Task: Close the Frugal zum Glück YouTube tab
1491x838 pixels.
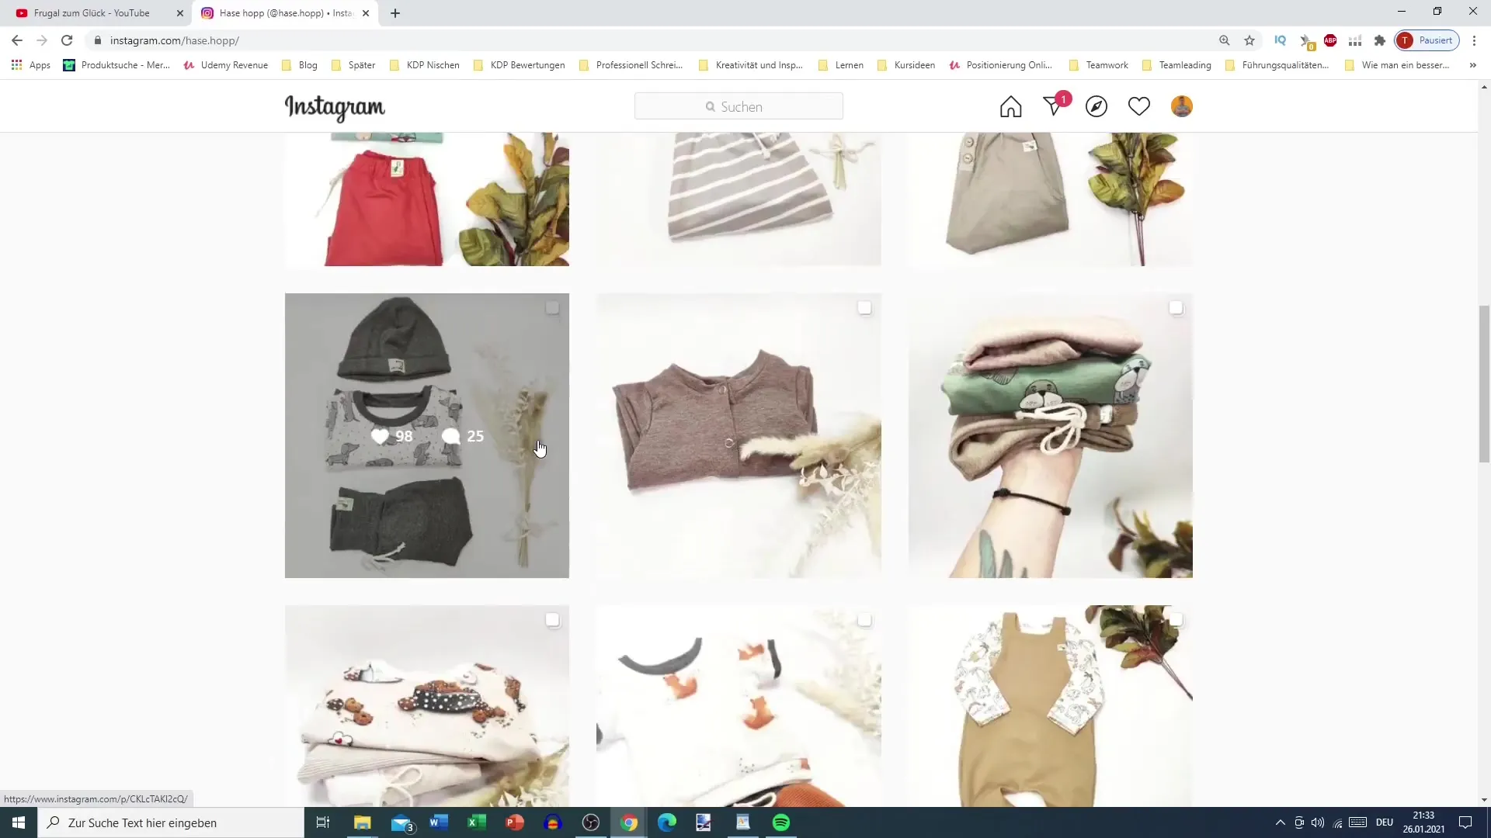Action: (x=180, y=13)
